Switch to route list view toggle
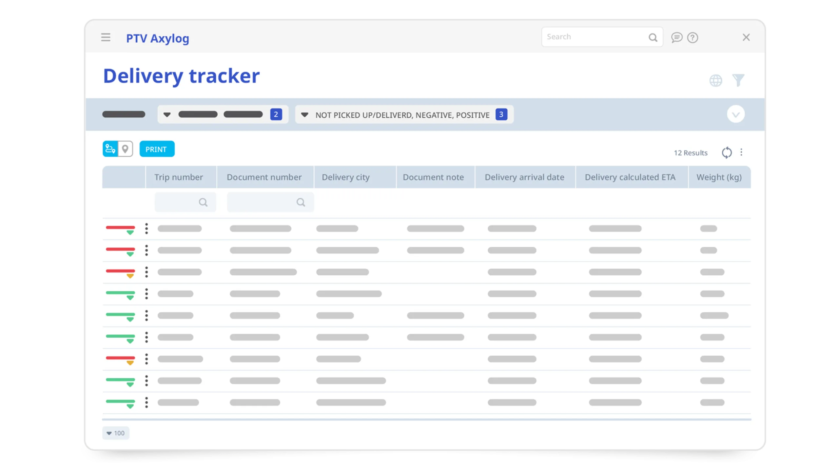This screenshot has width=839, height=472. tap(110, 149)
